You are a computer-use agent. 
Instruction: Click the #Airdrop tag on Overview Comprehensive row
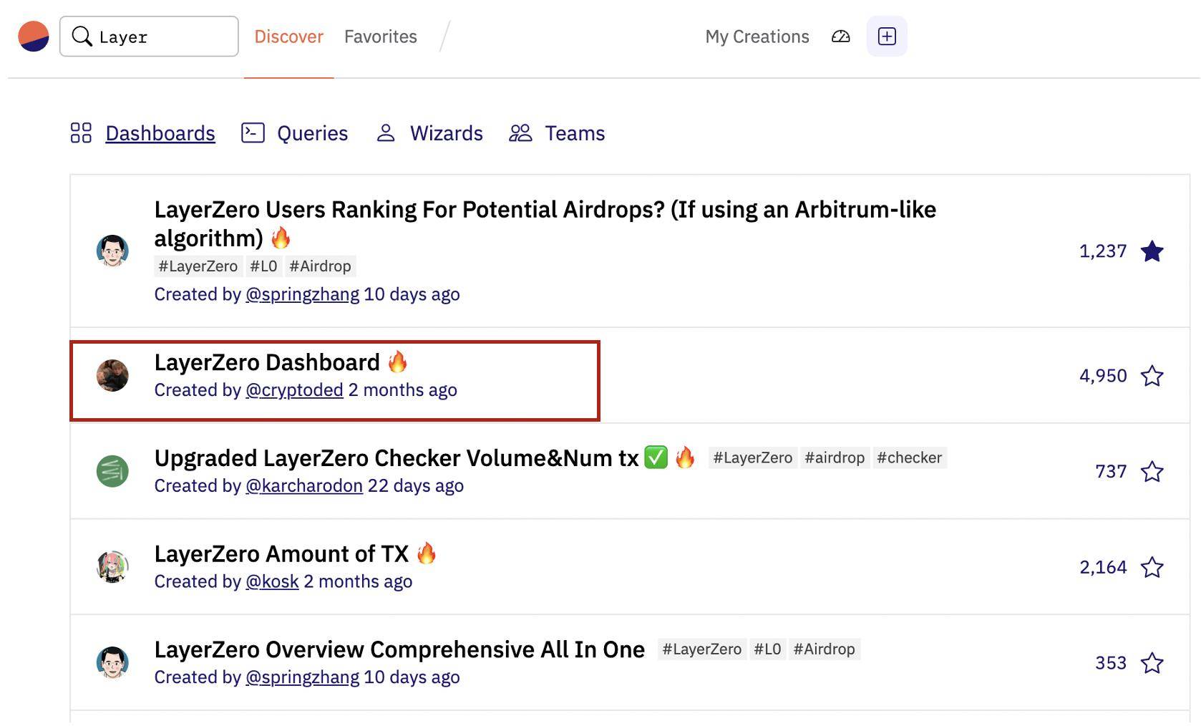click(825, 649)
